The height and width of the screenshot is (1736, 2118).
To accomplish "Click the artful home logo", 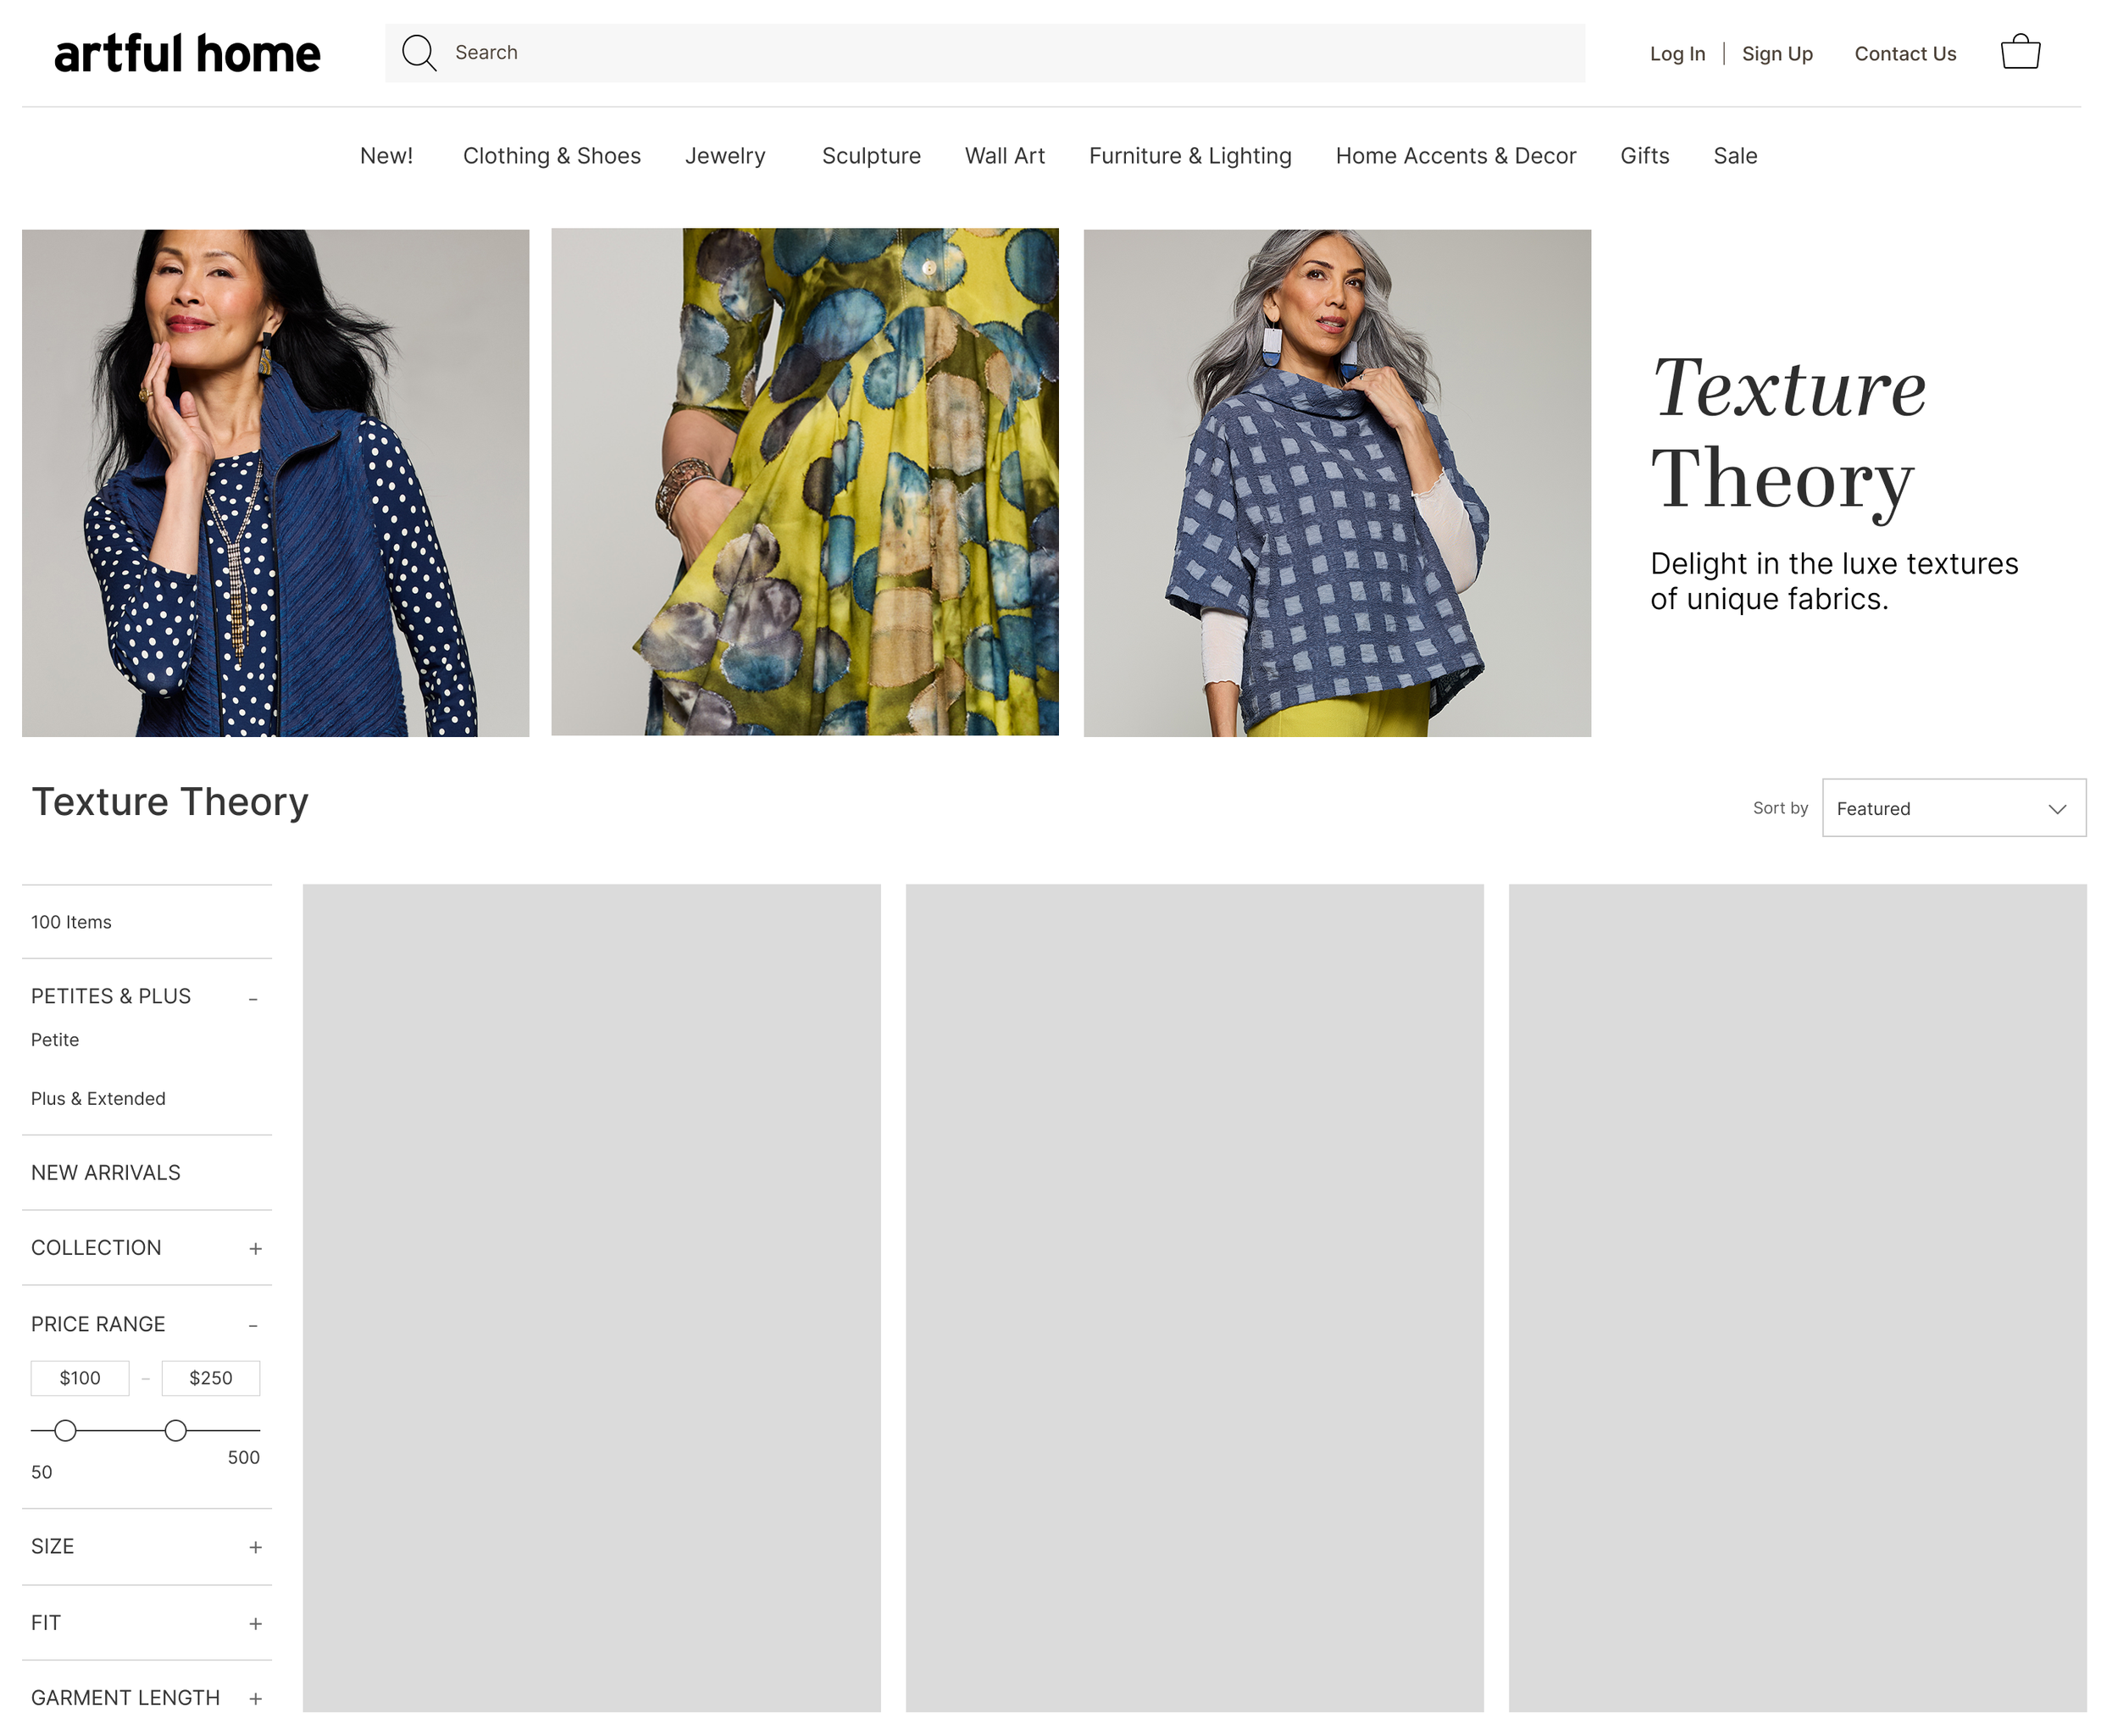I will (187, 54).
